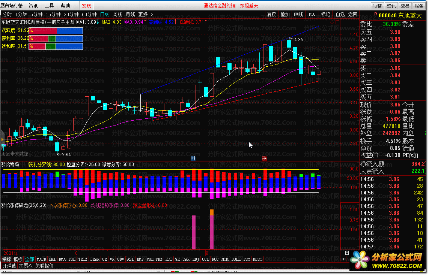This screenshot has width=429, height=275.
Task: Select the MACD indicator
Action: [x=41, y=259]
